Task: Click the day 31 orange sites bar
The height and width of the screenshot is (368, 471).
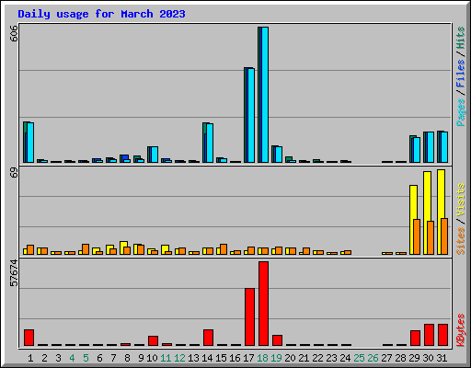Action: point(444,236)
